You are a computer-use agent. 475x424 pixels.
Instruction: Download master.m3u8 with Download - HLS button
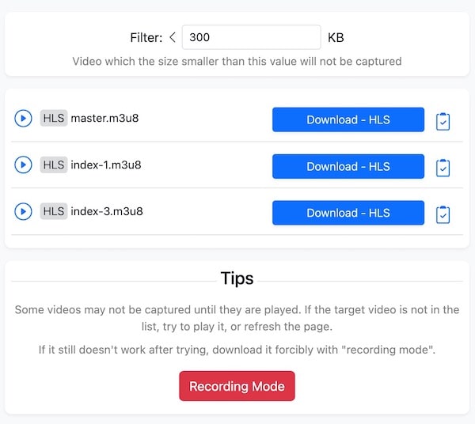pos(348,120)
